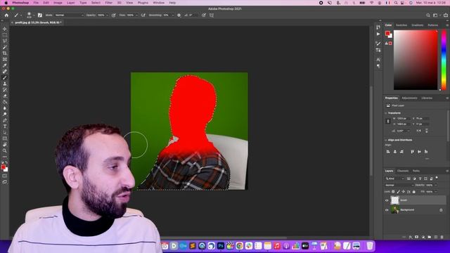Select the Hand tool
Viewport: 450px width, 253px height.
point(5,145)
